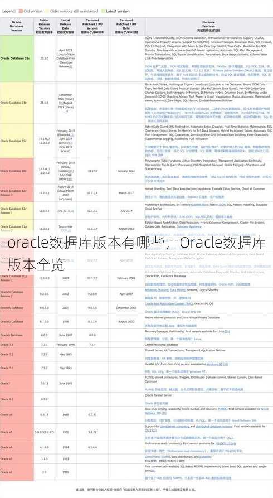Click the green 'Latest version' legend swatch
The image size is (273, 498).
pos(103,11)
